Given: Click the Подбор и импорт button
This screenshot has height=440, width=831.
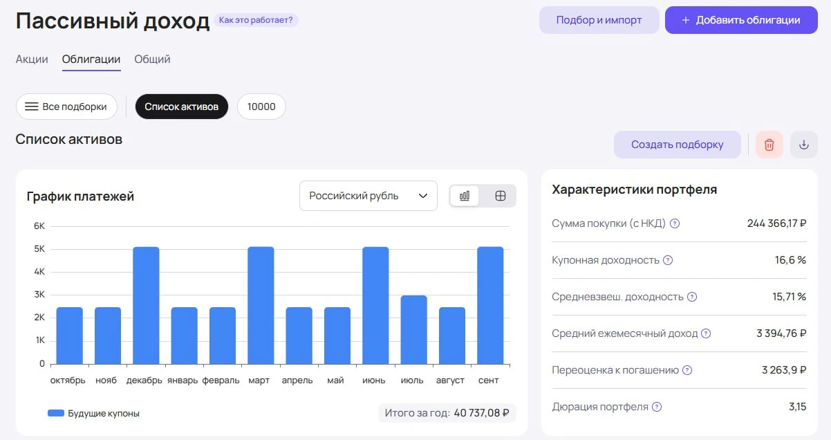Looking at the screenshot, I should pyautogui.click(x=599, y=20).
